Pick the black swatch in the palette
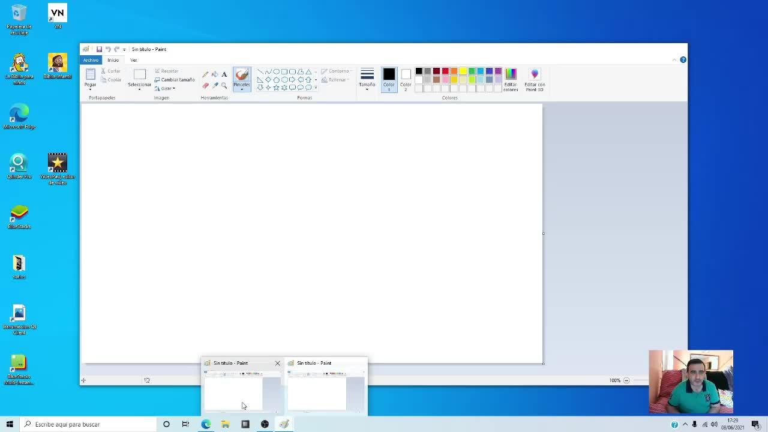The height and width of the screenshot is (432, 768). (x=419, y=71)
